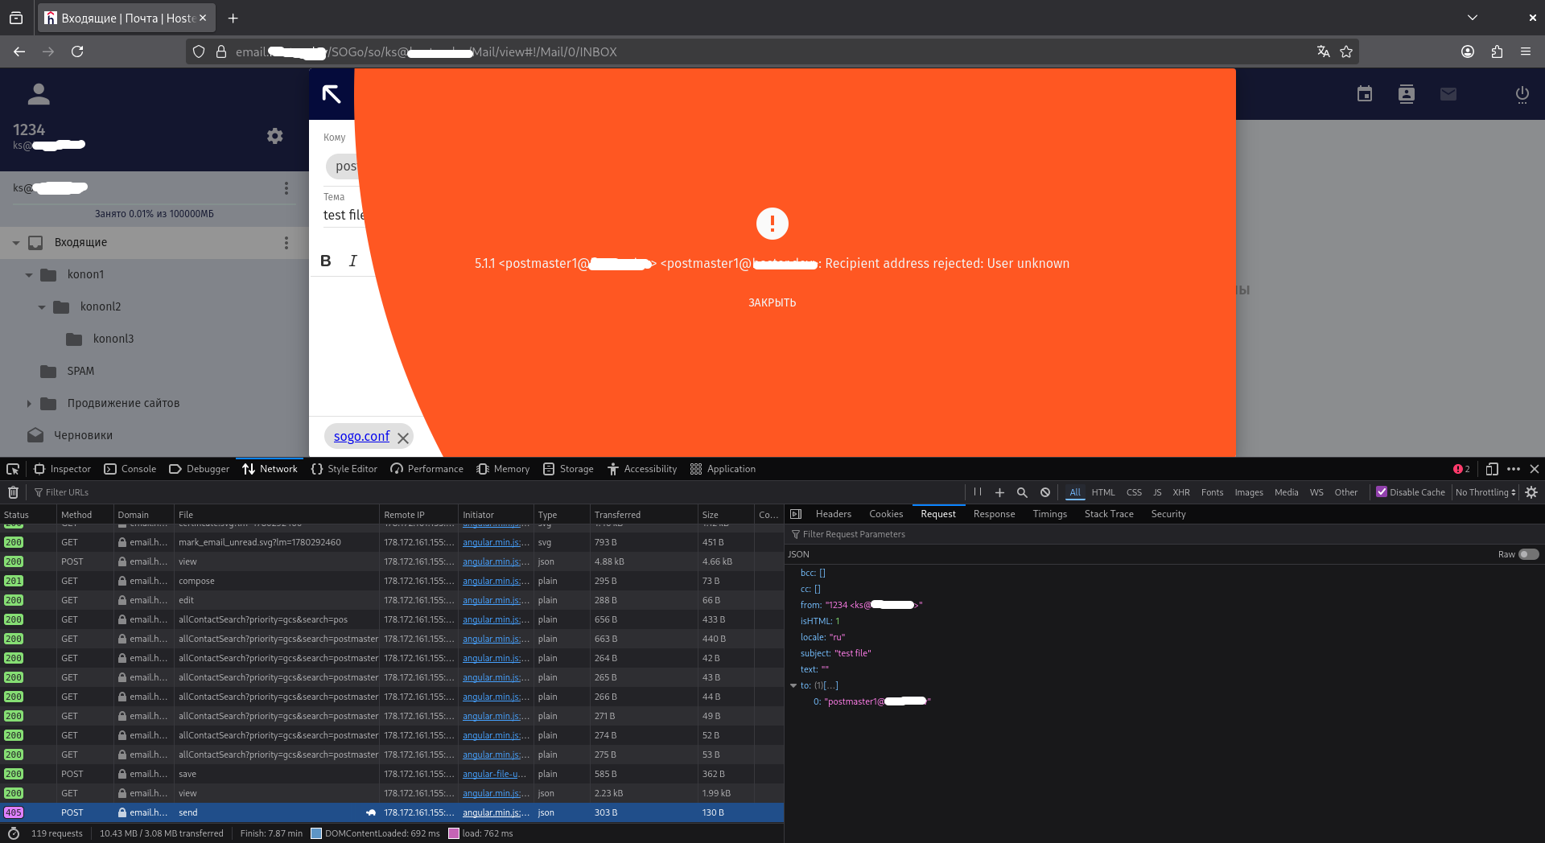Open request blocking icon in network toolbar
The image size is (1545, 843).
tap(1044, 492)
